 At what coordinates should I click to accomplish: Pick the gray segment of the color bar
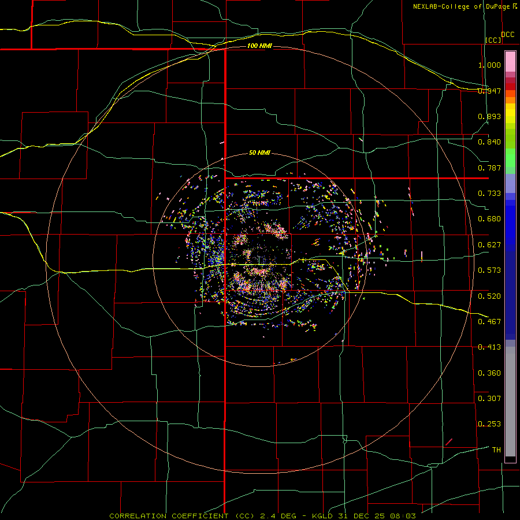point(510,402)
